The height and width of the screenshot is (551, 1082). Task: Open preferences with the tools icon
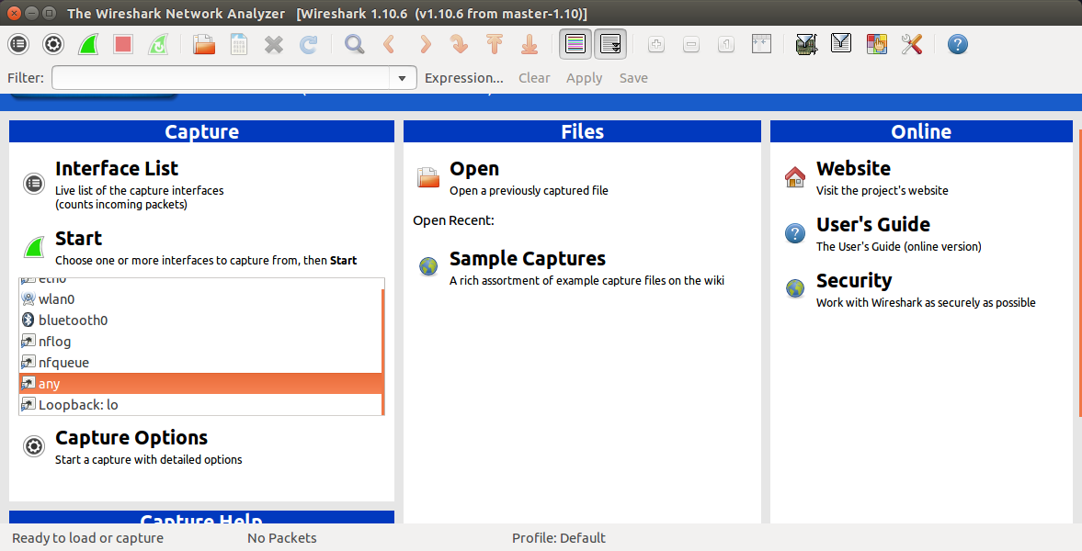point(911,44)
